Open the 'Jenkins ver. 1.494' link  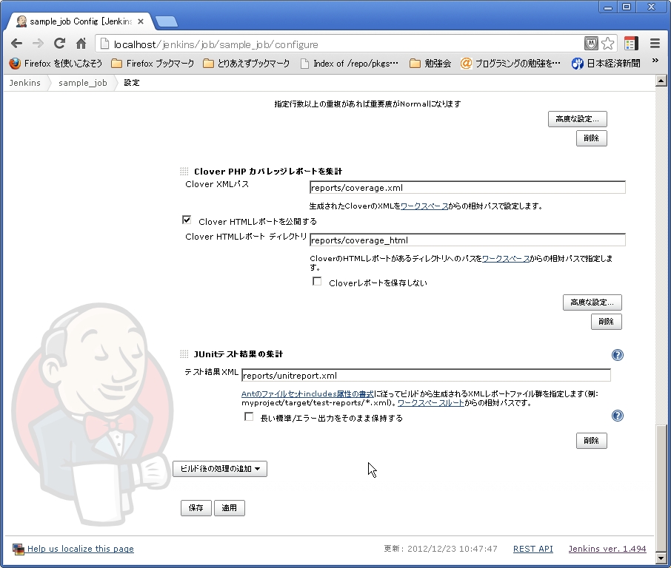(x=607, y=549)
